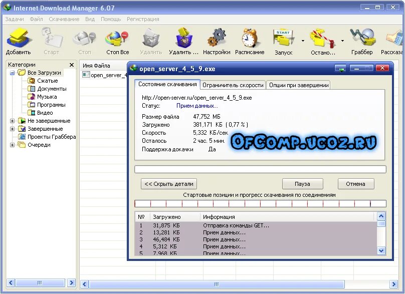Switch to Ограничитель скорости tab
405x294 pixels.
(233, 85)
